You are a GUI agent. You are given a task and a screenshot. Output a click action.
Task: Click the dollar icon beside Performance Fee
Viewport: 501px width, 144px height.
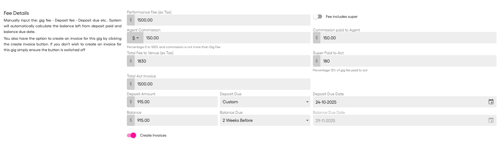131,20
